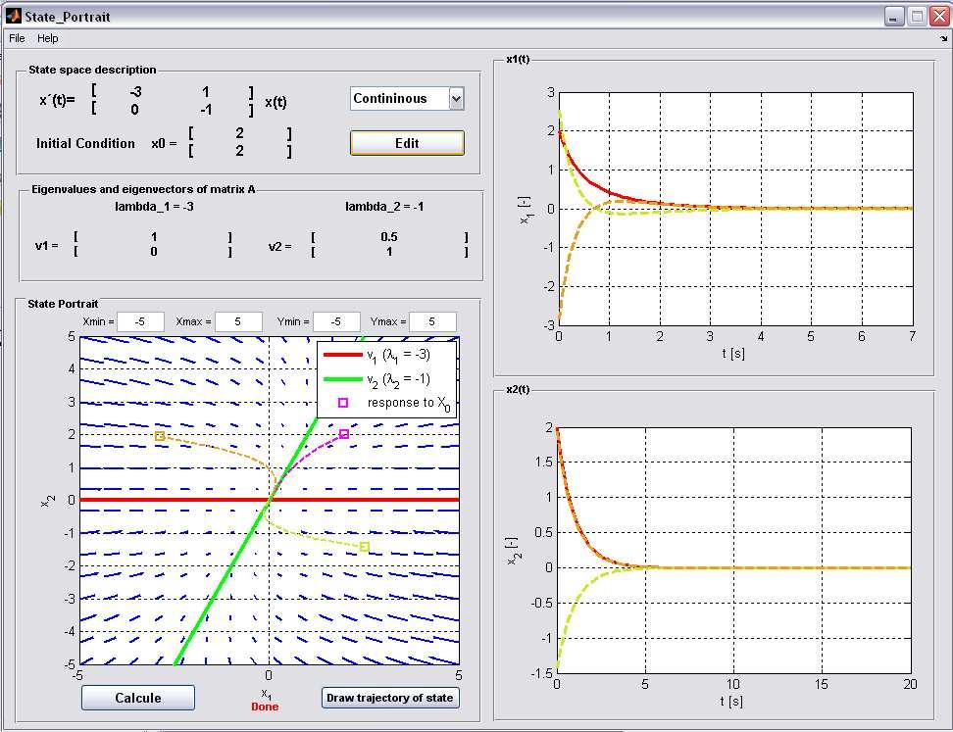Click Draw trajectory of state button
This screenshot has height=732, width=953.
(389, 698)
